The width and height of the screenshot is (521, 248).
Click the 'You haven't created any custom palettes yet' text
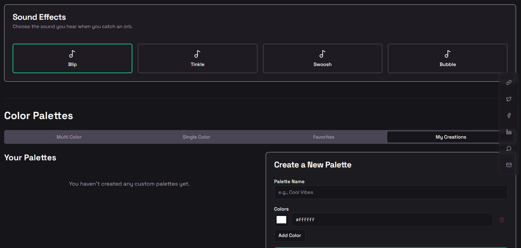[x=129, y=184]
